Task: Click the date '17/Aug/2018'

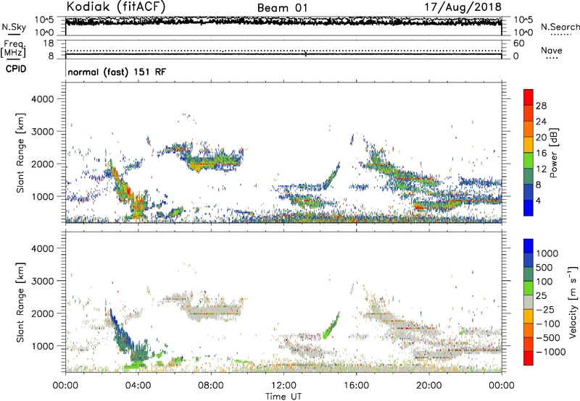Action: [x=463, y=7]
